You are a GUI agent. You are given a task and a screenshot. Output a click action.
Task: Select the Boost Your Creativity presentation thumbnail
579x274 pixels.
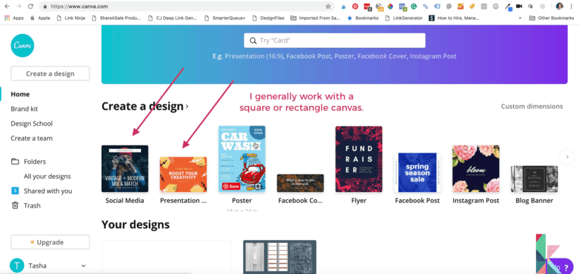(183, 174)
